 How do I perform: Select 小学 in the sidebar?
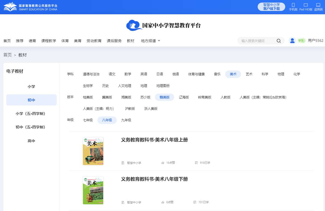click(31, 87)
